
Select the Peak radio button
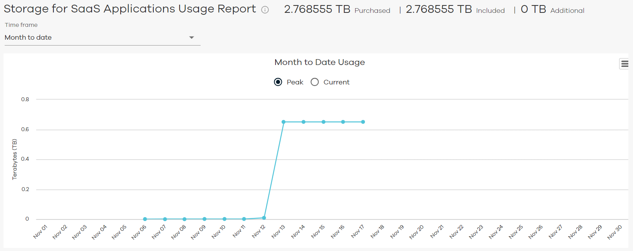(278, 82)
